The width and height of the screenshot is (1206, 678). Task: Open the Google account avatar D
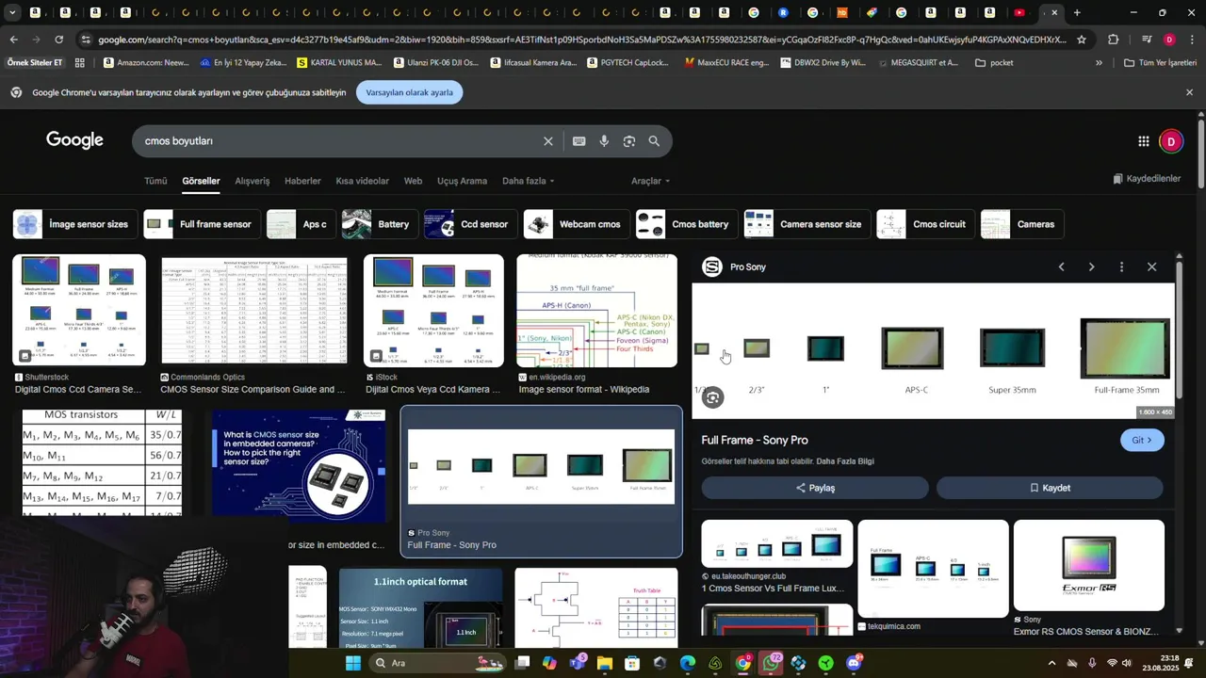click(x=1171, y=141)
